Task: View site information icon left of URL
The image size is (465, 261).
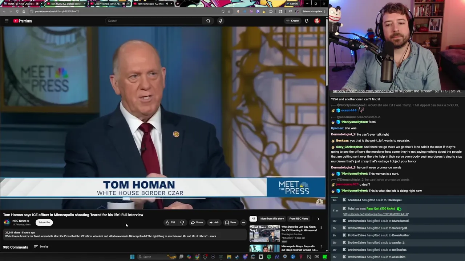Action: [31, 11]
